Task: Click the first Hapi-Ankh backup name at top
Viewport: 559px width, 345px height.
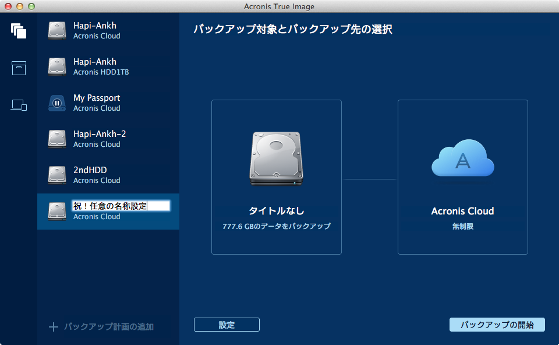Action: coord(95,26)
